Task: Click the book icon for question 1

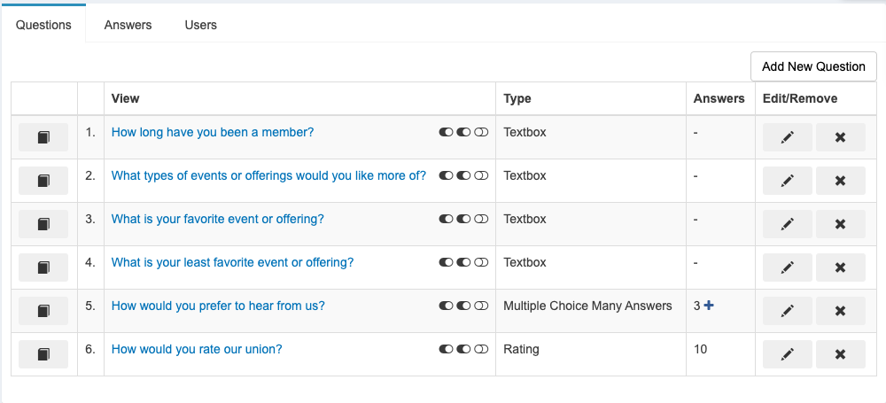Action: point(43,137)
